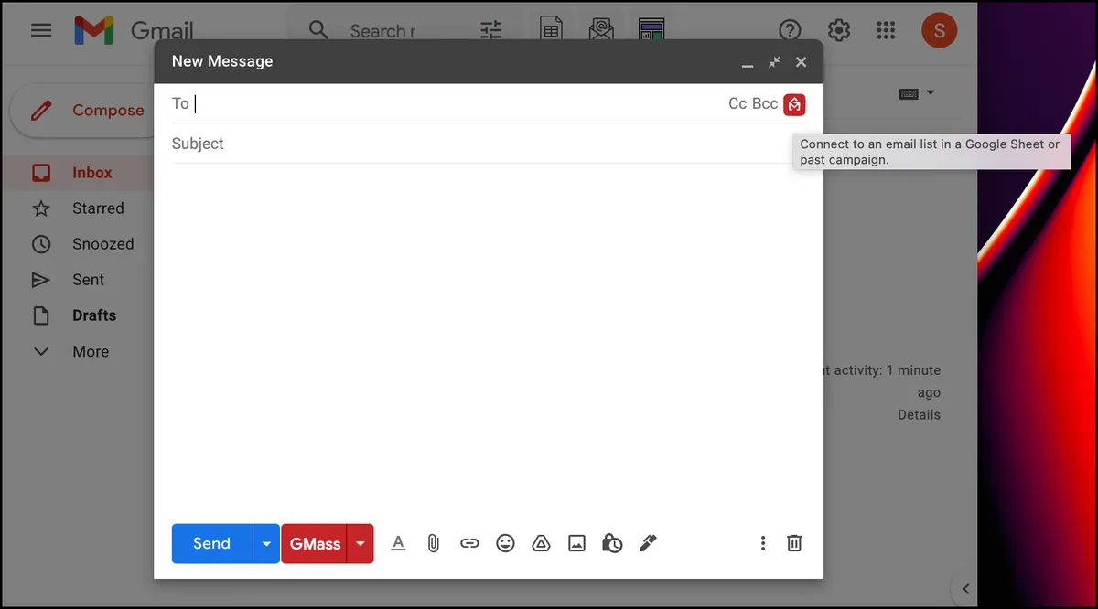Screen dimensions: 1098x609
Task: Click the red GMass button
Action: click(x=315, y=543)
